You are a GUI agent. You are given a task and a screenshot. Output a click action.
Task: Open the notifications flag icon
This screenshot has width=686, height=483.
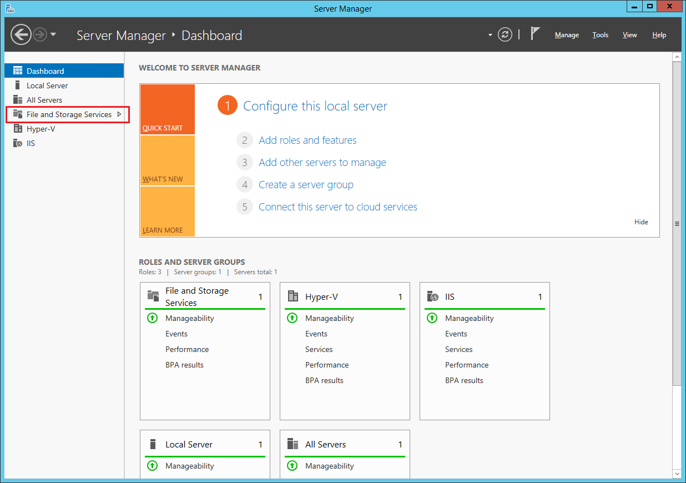(535, 34)
